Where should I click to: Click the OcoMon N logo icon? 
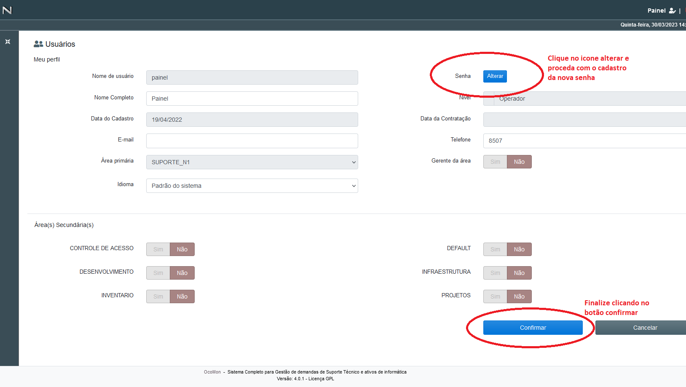7,10
